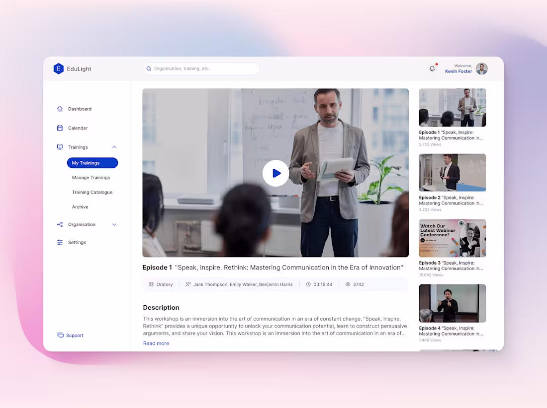Click the Description heading

coord(161,307)
